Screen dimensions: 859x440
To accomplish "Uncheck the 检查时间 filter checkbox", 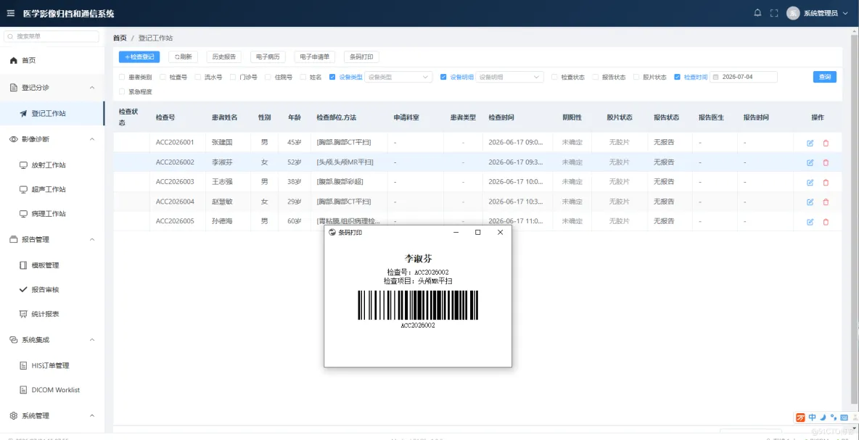I will [x=678, y=77].
